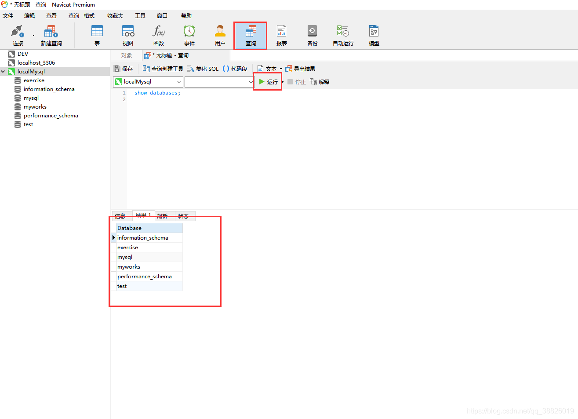
Task: Select the DEV connection in tree
Action: pos(23,54)
